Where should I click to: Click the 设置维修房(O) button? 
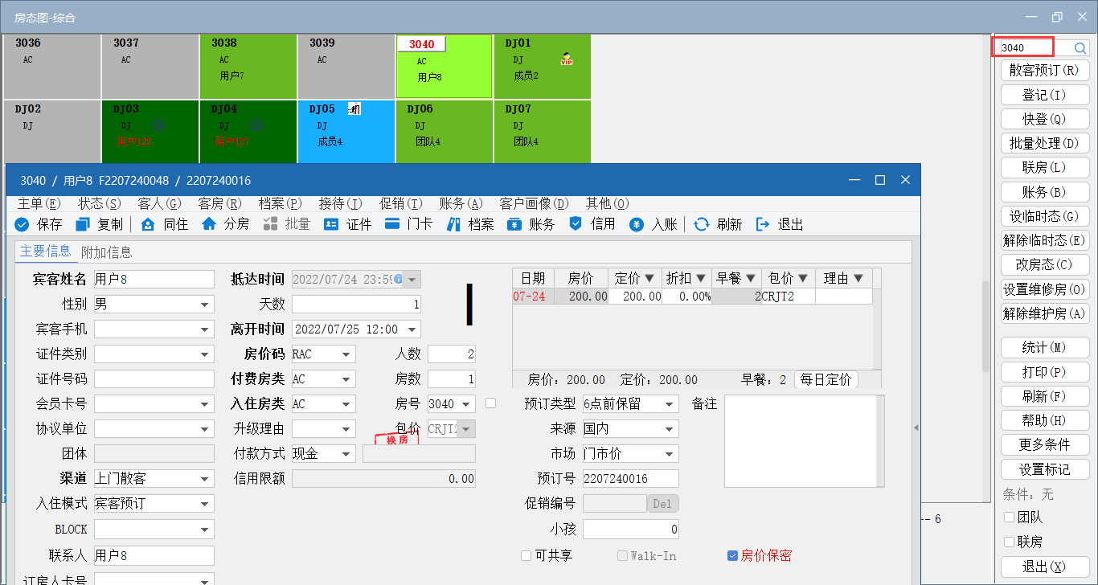point(1045,289)
